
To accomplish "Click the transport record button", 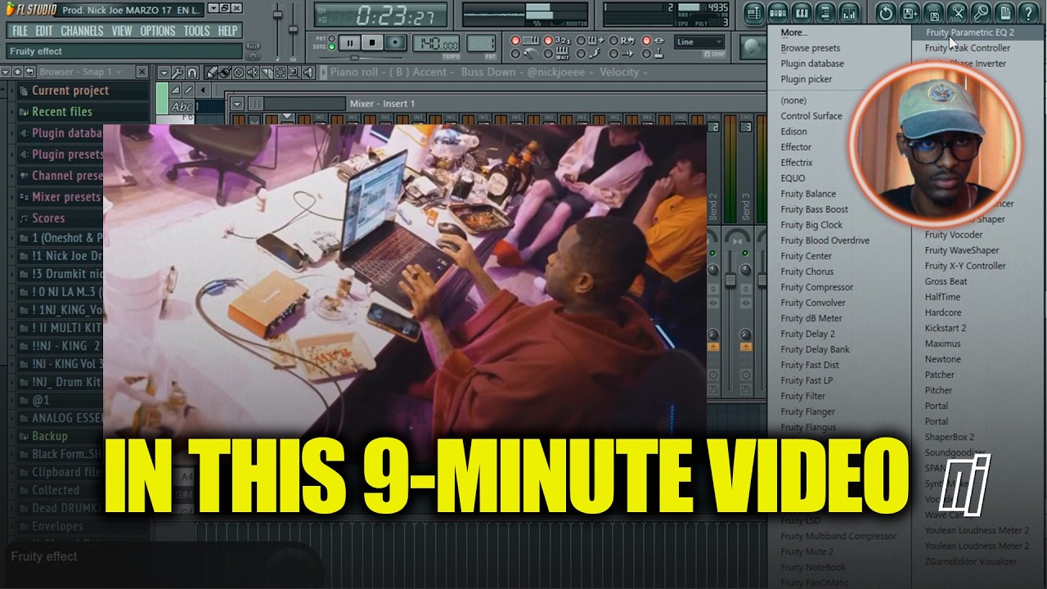I will click(395, 43).
